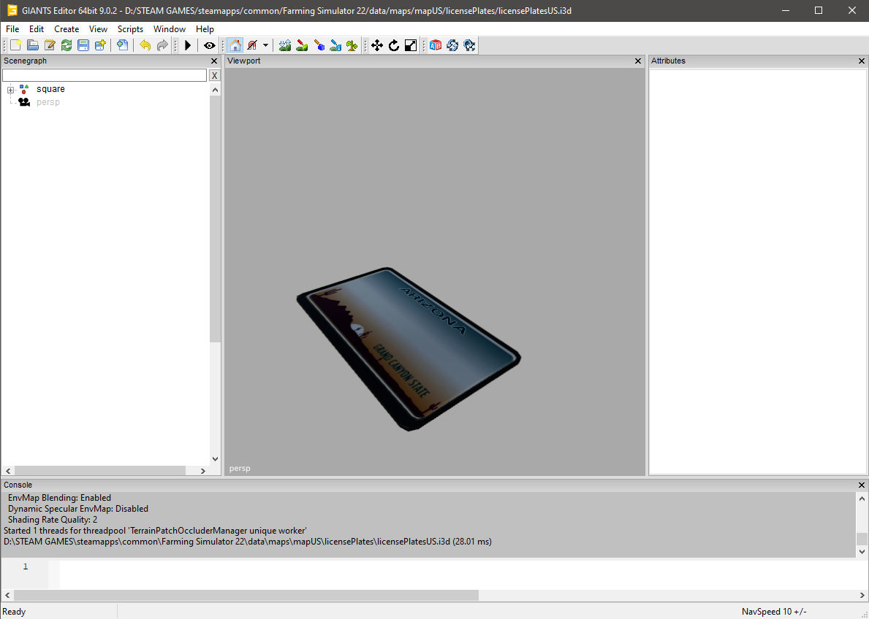Click the last gear toolbar icon
Image resolution: width=869 pixels, height=619 pixels.
point(469,45)
